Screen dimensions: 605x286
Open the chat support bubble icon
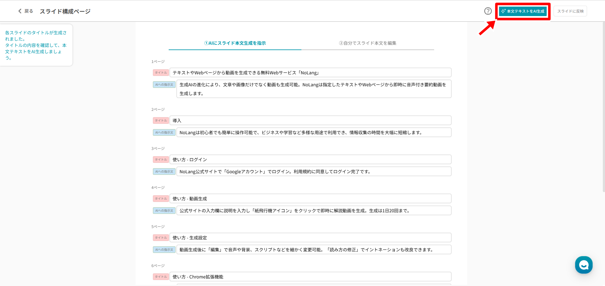[x=584, y=265]
